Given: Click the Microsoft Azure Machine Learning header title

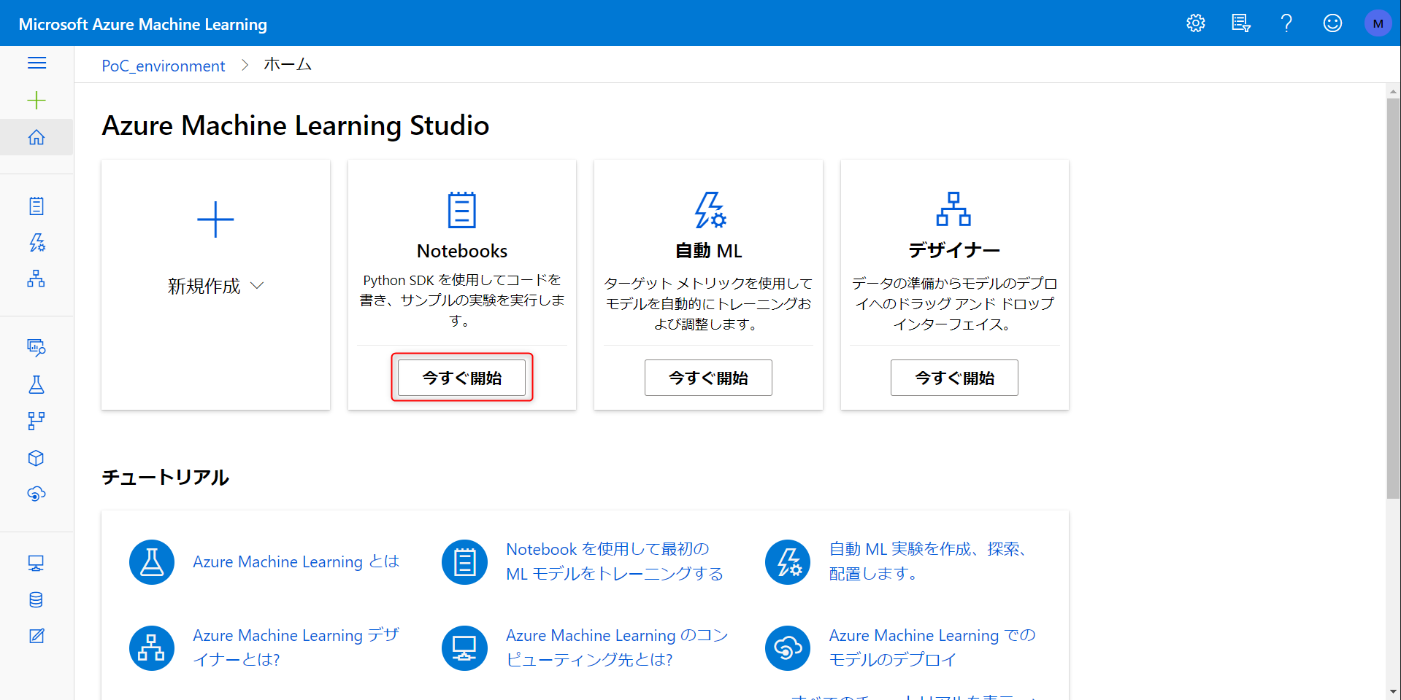Looking at the screenshot, I should click(143, 24).
